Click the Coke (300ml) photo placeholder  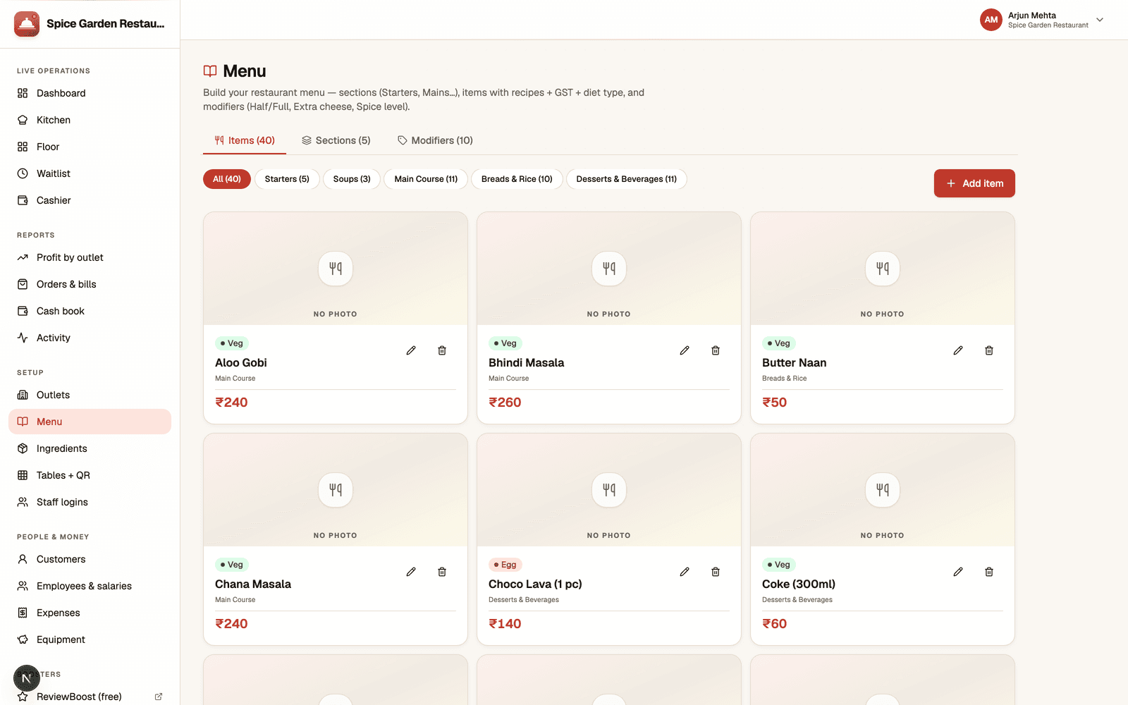(x=883, y=490)
